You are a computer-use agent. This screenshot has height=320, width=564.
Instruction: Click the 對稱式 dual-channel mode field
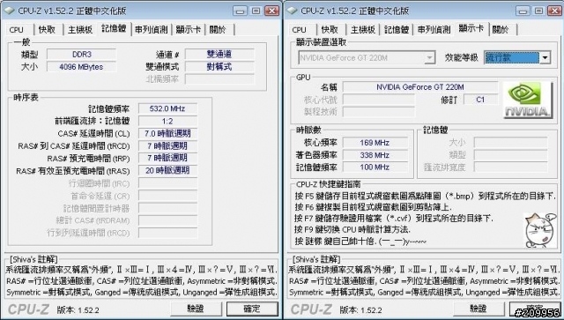pyautogui.click(x=219, y=67)
